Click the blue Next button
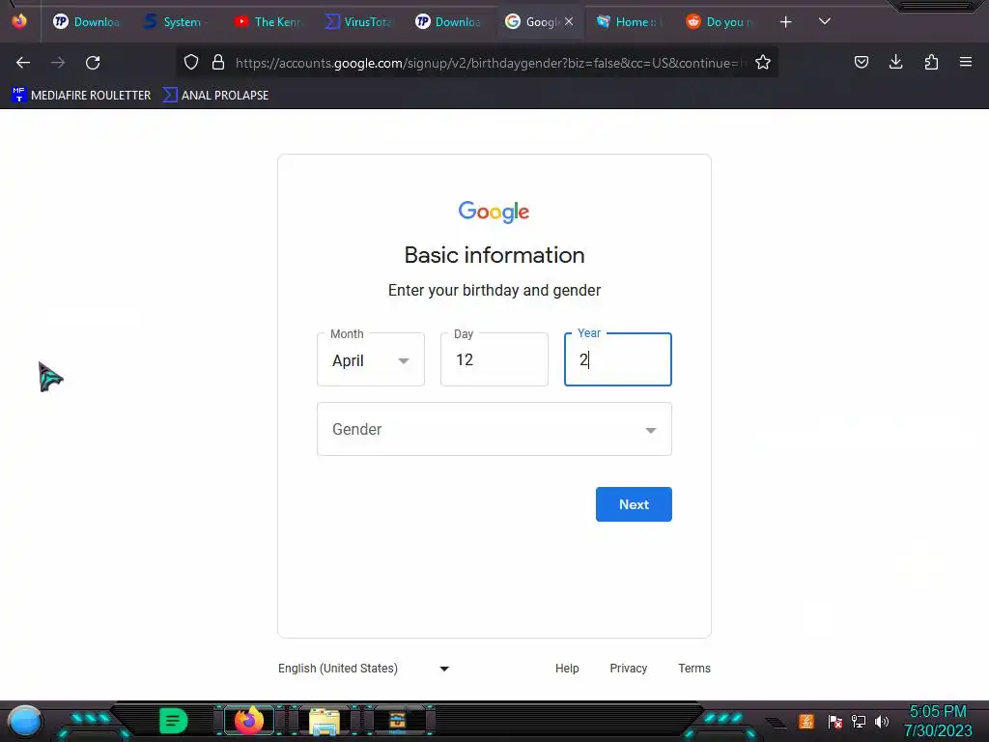 [634, 504]
